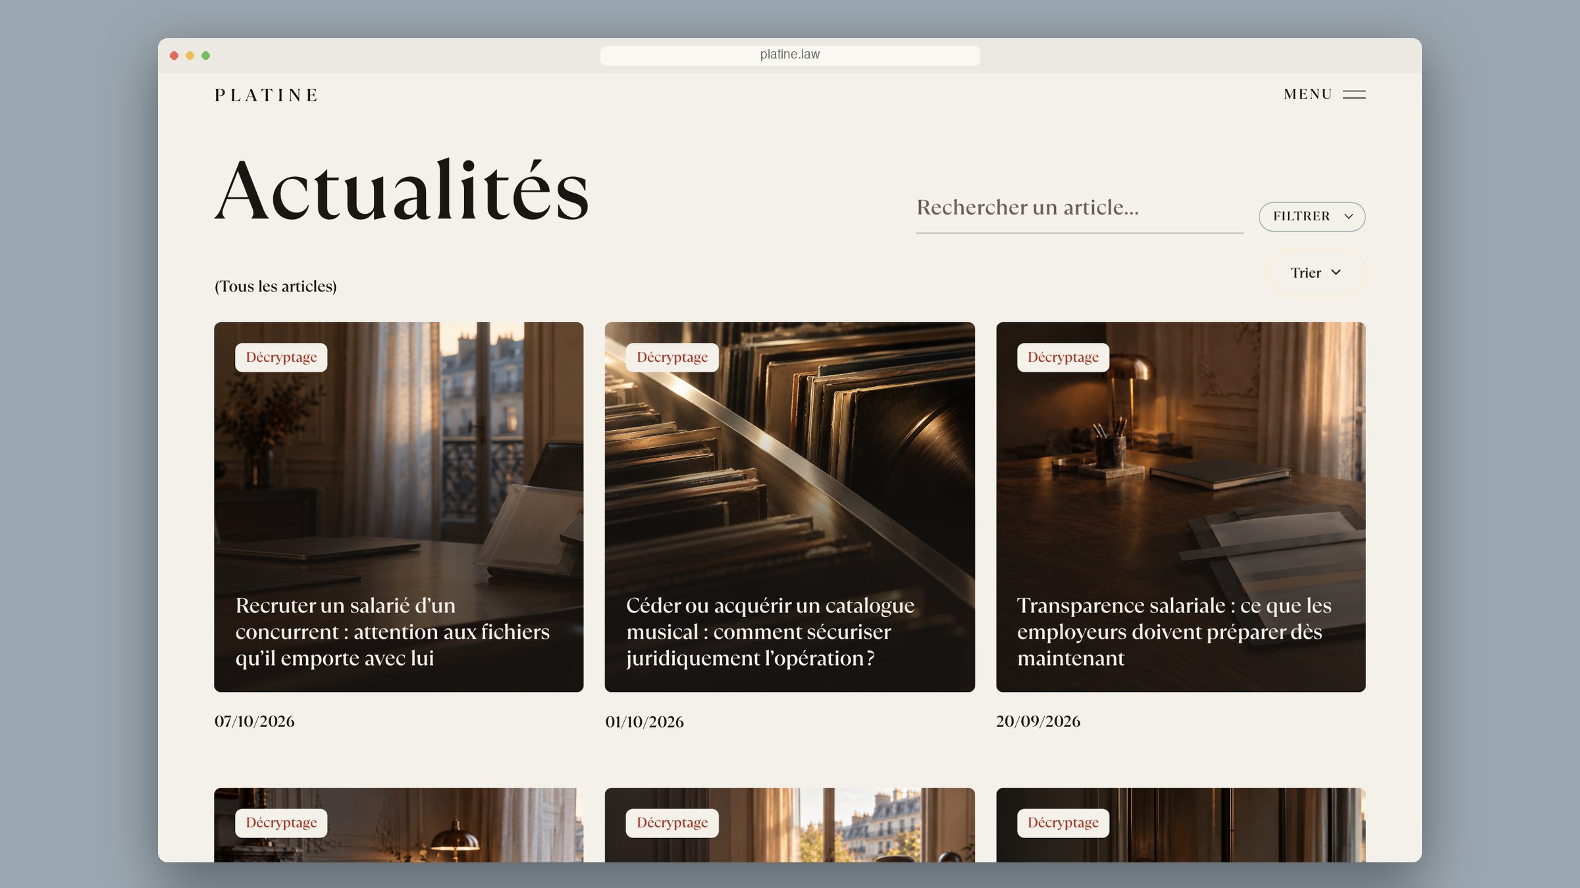Click the (Tous les articles) label

coord(275,286)
